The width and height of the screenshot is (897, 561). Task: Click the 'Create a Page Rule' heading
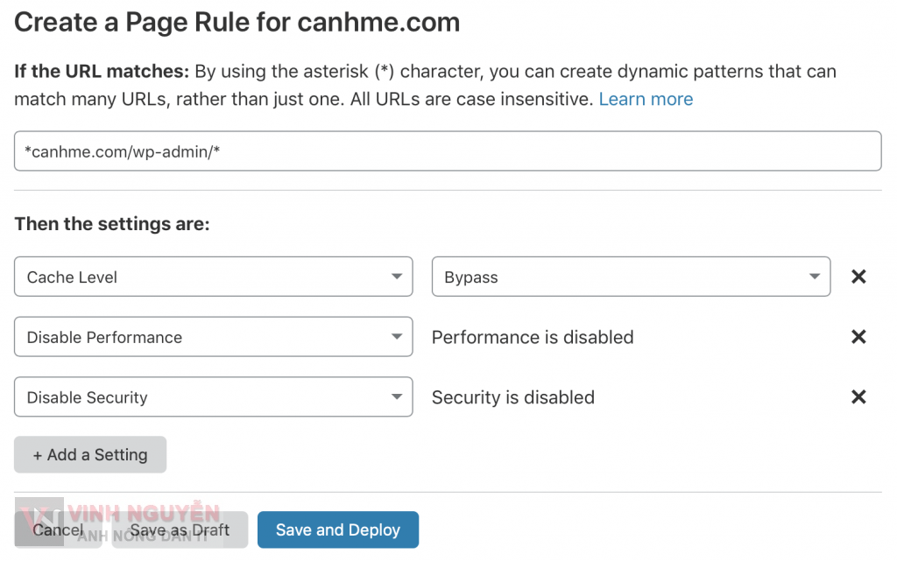(237, 22)
